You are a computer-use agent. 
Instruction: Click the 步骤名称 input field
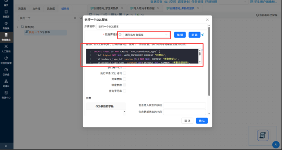coord(152,26)
